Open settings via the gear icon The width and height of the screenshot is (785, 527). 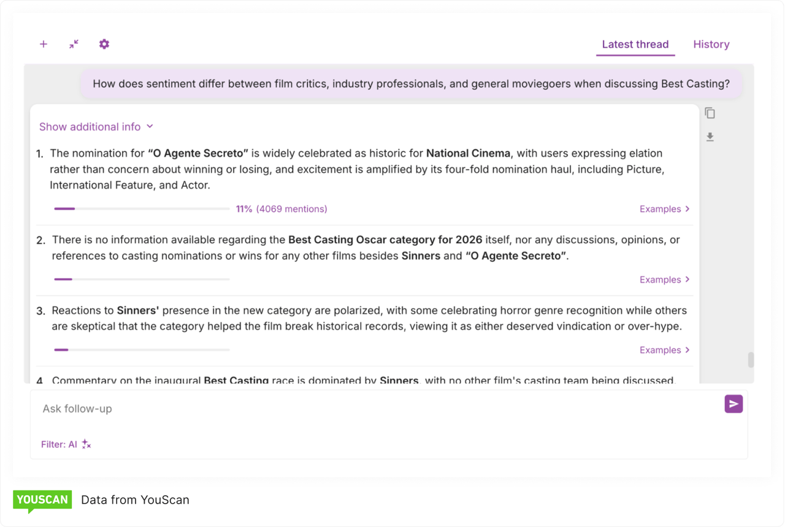tap(104, 44)
